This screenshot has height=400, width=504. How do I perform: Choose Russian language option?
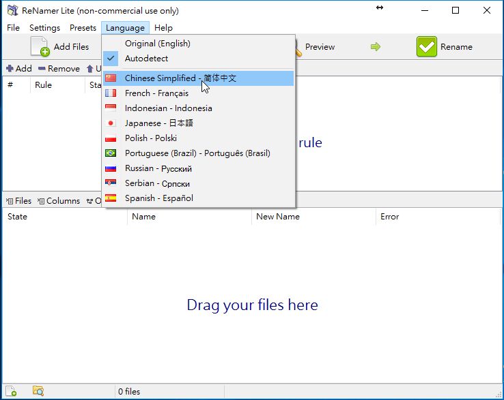[199, 168]
